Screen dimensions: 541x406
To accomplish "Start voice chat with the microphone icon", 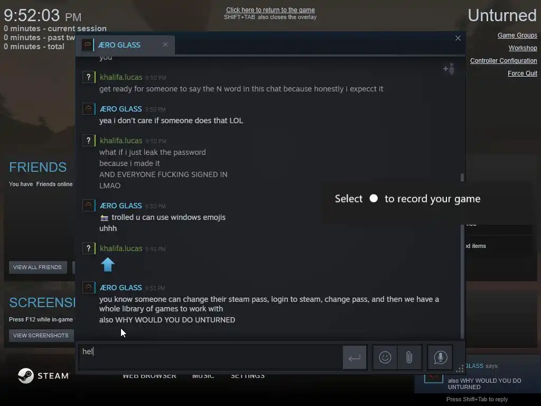I will [x=440, y=357].
